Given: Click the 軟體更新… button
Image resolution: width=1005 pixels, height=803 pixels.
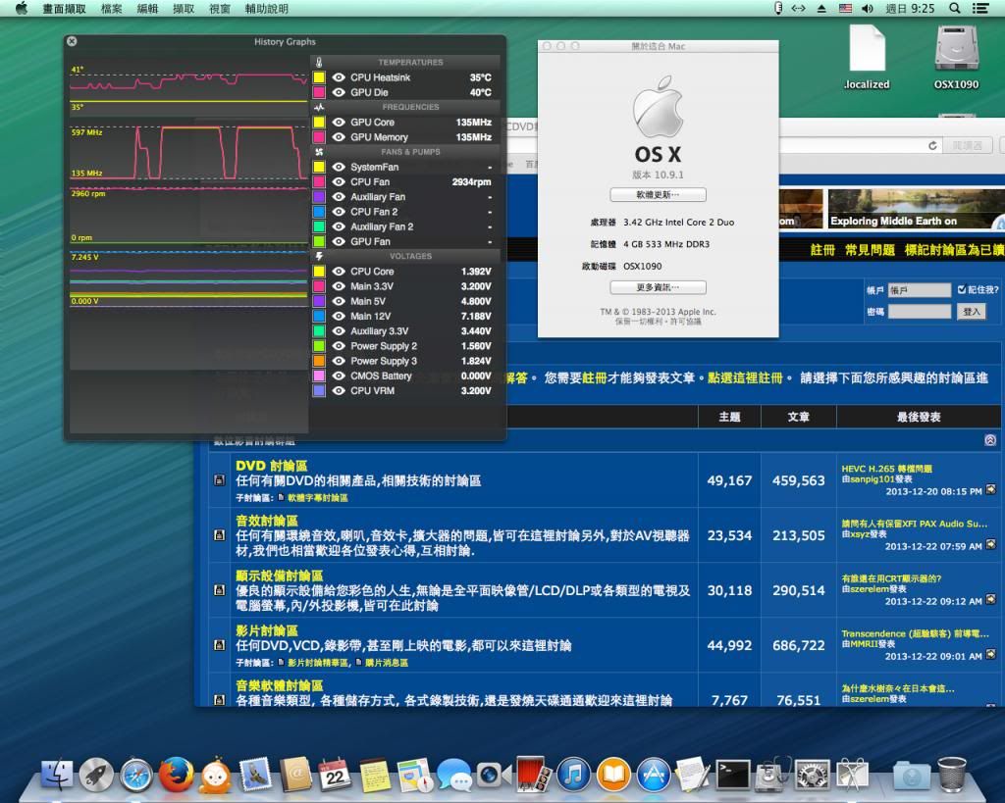Looking at the screenshot, I should pos(658,195).
